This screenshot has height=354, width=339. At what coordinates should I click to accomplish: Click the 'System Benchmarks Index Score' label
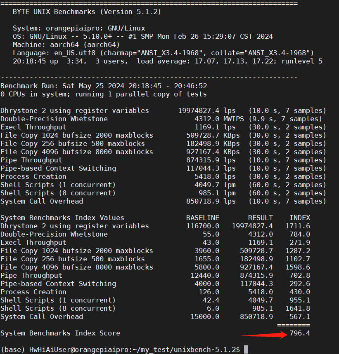pyautogui.click(x=60, y=333)
